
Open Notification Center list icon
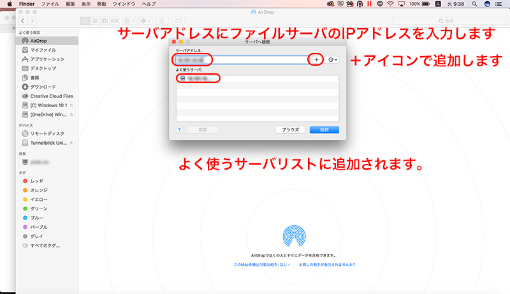(499, 4)
